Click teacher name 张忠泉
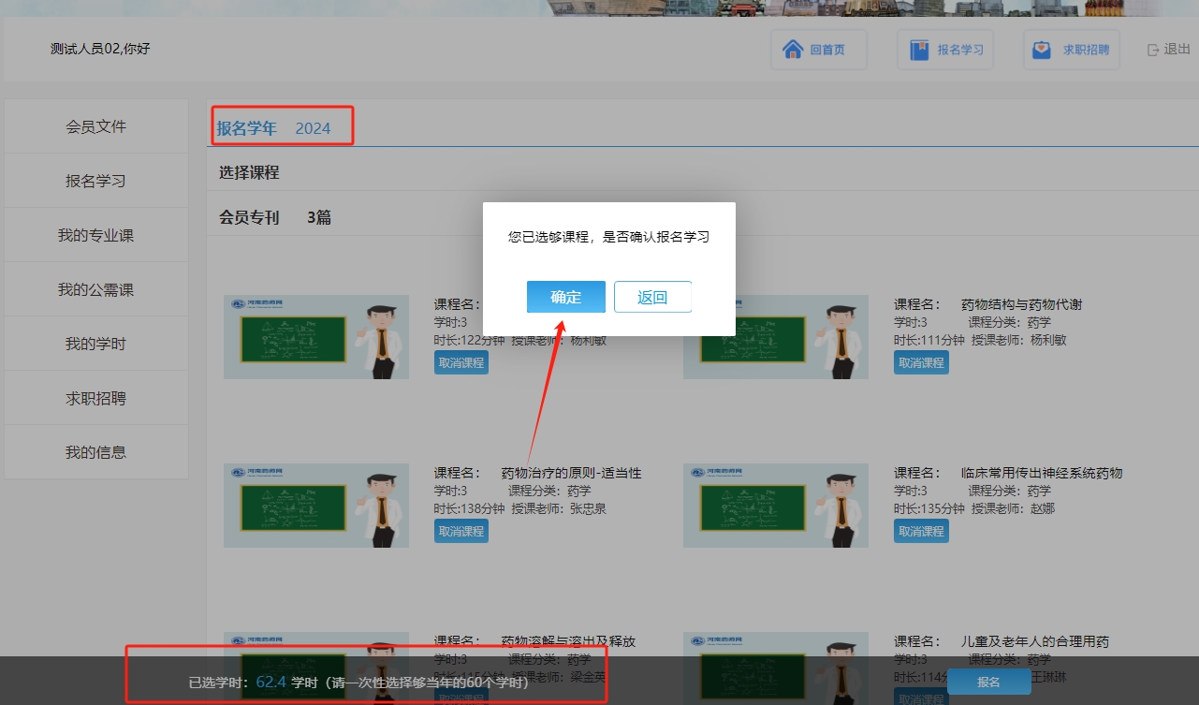The image size is (1199, 705). tap(589, 508)
